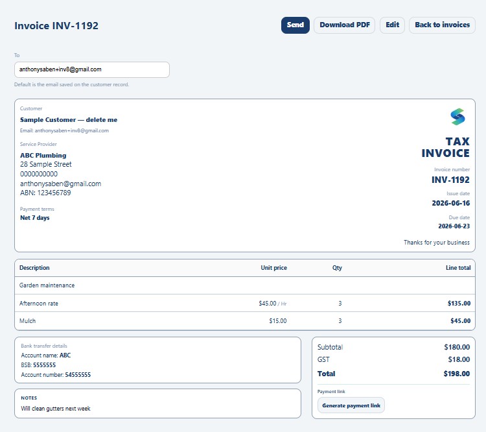Click the 28 Sample Street address
The image size is (486, 432).
46,164
